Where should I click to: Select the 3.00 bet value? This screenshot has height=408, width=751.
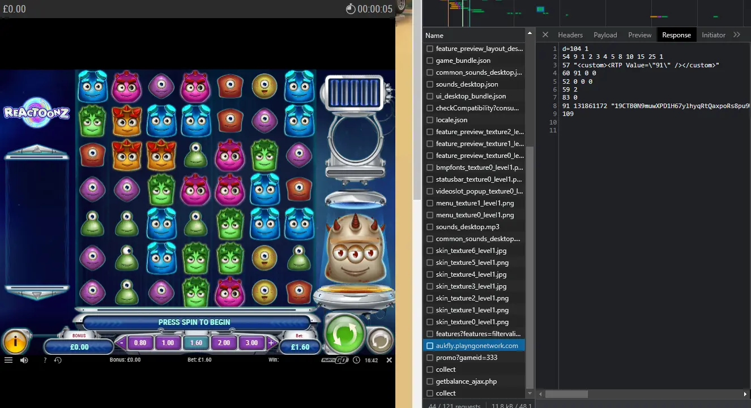(x=251, y=342)
